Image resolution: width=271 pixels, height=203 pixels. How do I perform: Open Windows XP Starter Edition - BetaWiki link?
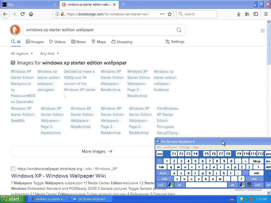point(23,115)
